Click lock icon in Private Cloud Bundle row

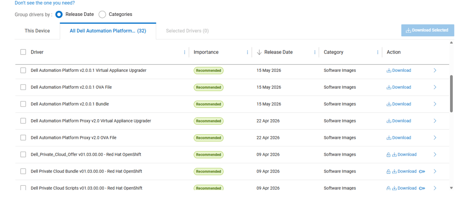[388, 172]
